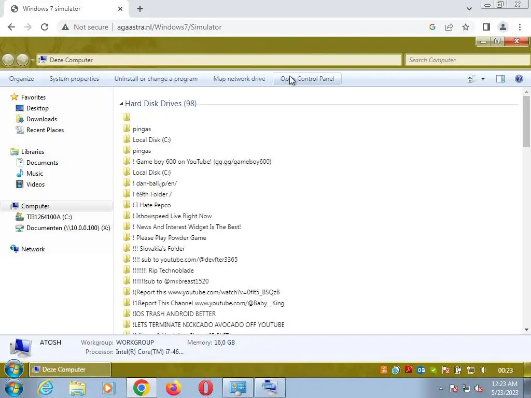The width and height of the screenshot is (531, 398).
Task: Click Open Control Panel button
Action: pos(307,79)
